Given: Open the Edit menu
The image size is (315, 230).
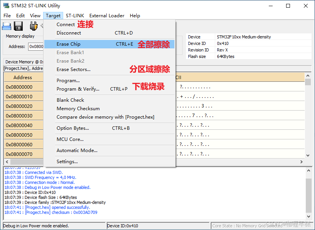Looking at the screenshot, I should 20,16.
